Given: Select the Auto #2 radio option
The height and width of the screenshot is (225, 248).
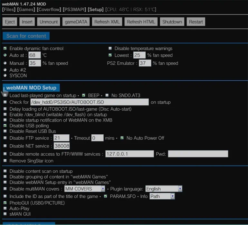Looking at the screenshot, I should point(5,70).
